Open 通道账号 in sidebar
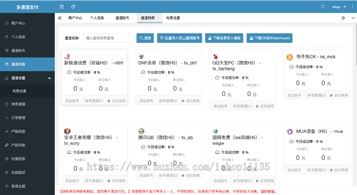This screenshot has height=195, width=357. point(27,50)
